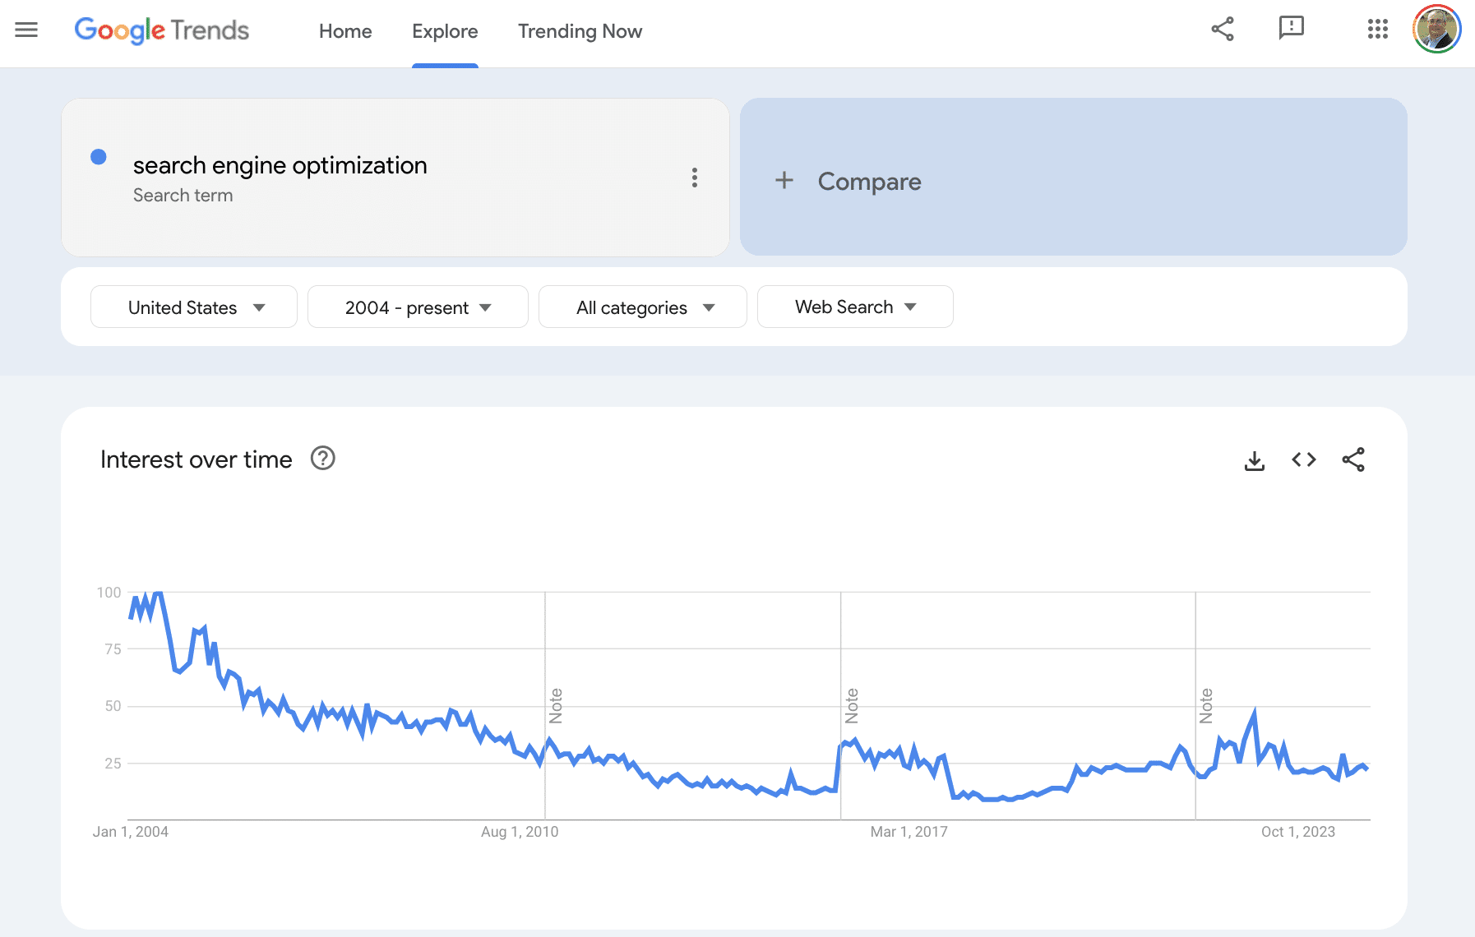The image size is (1475, 937).
Task: Open the Web Search type dropdown
Action: (x=855, y=307)
